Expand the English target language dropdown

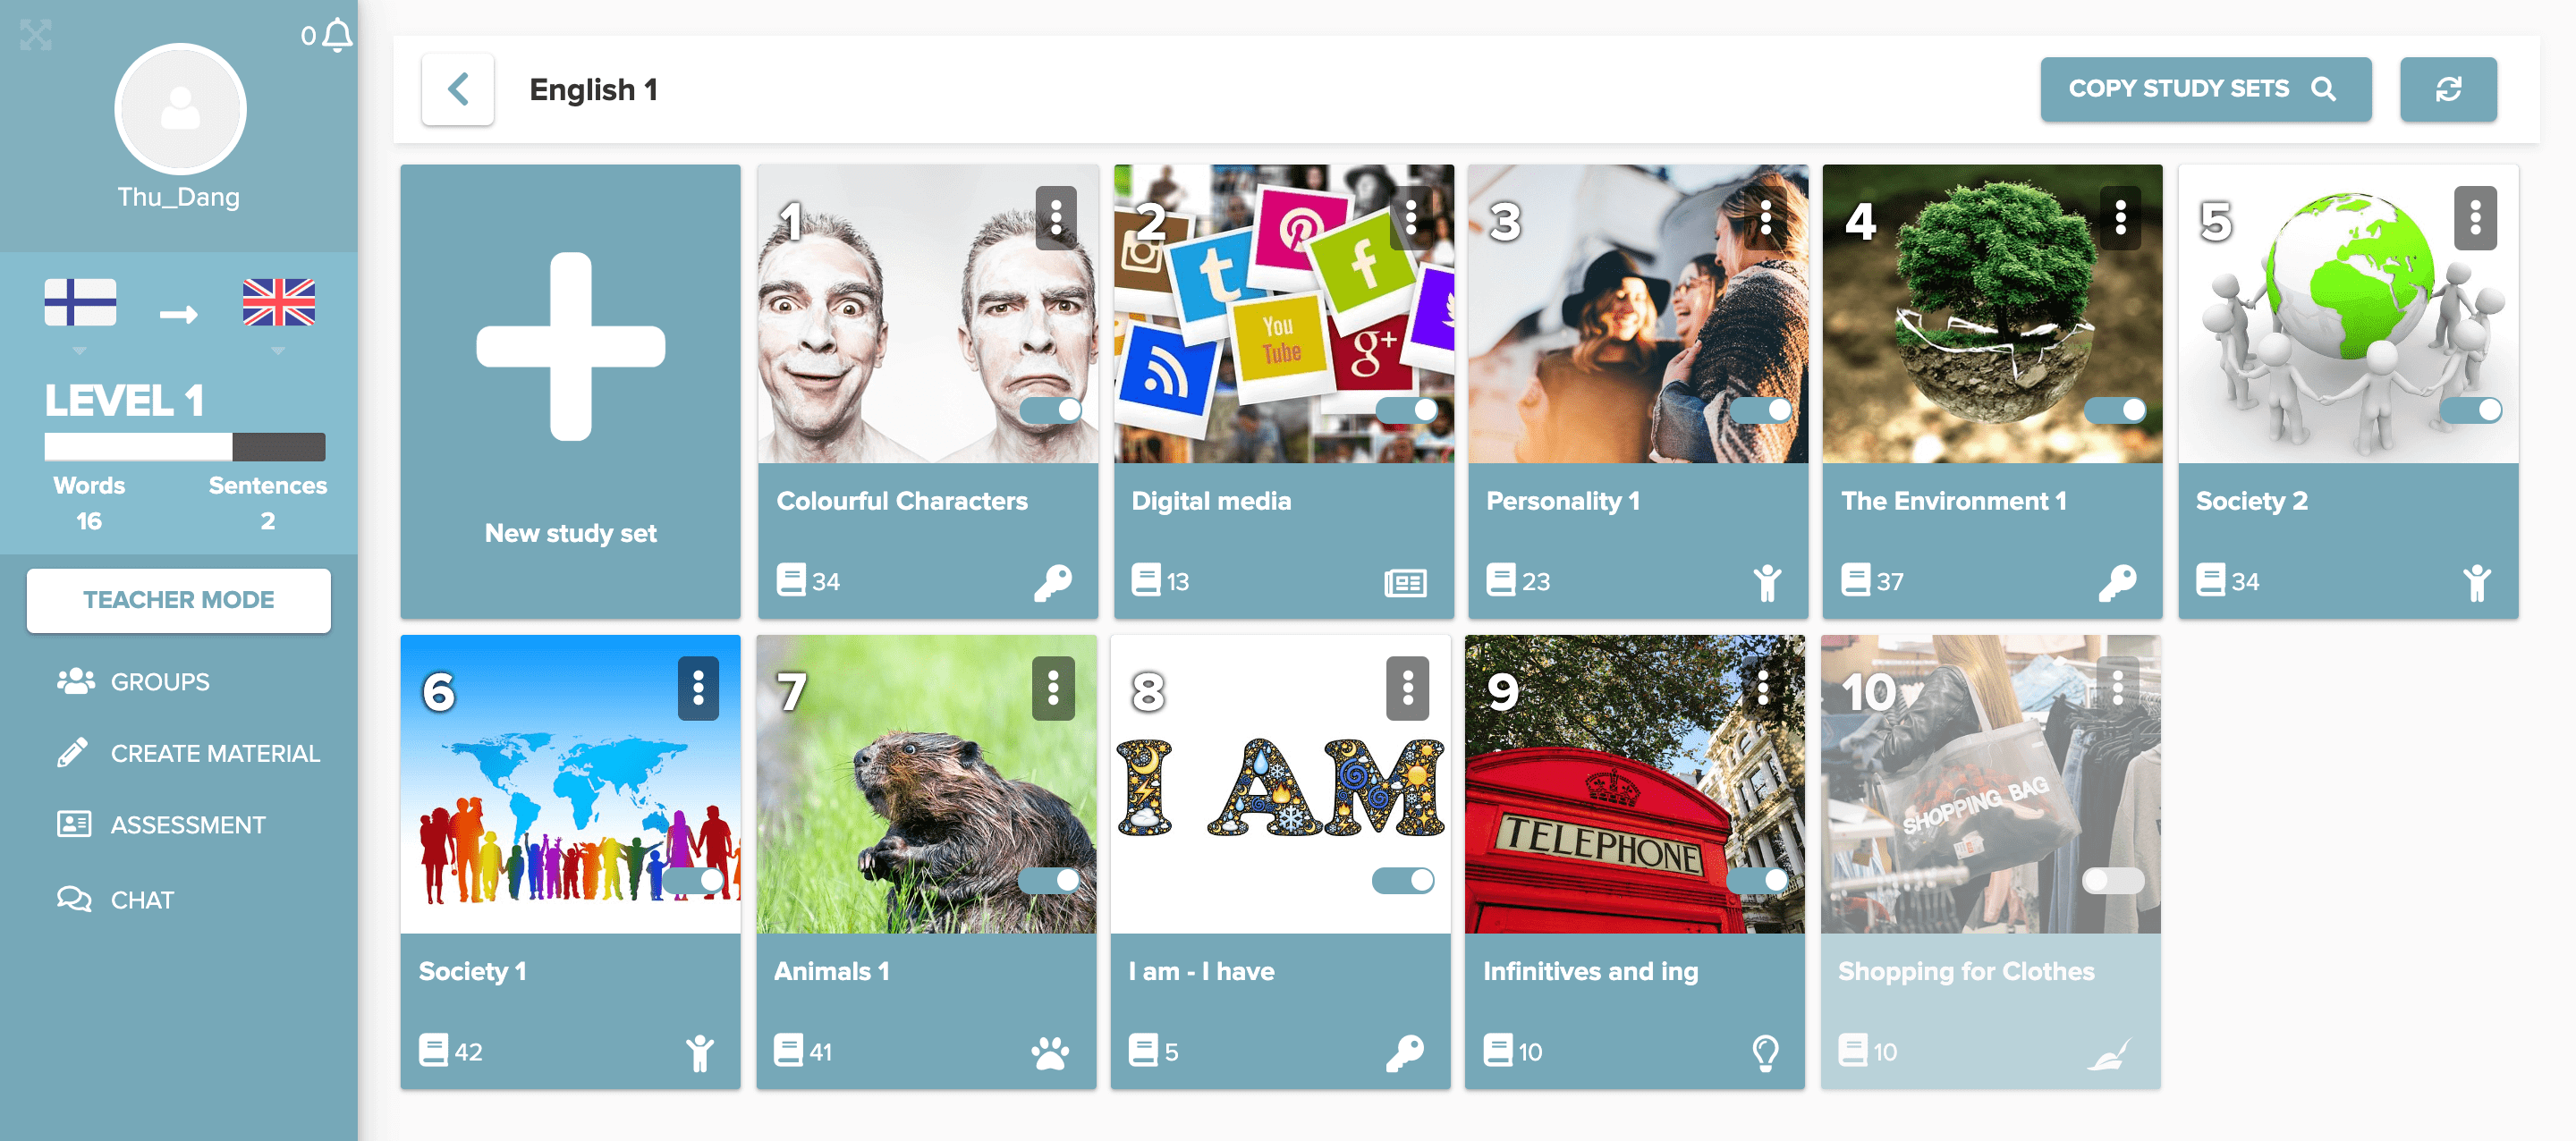tap(278, 351)
